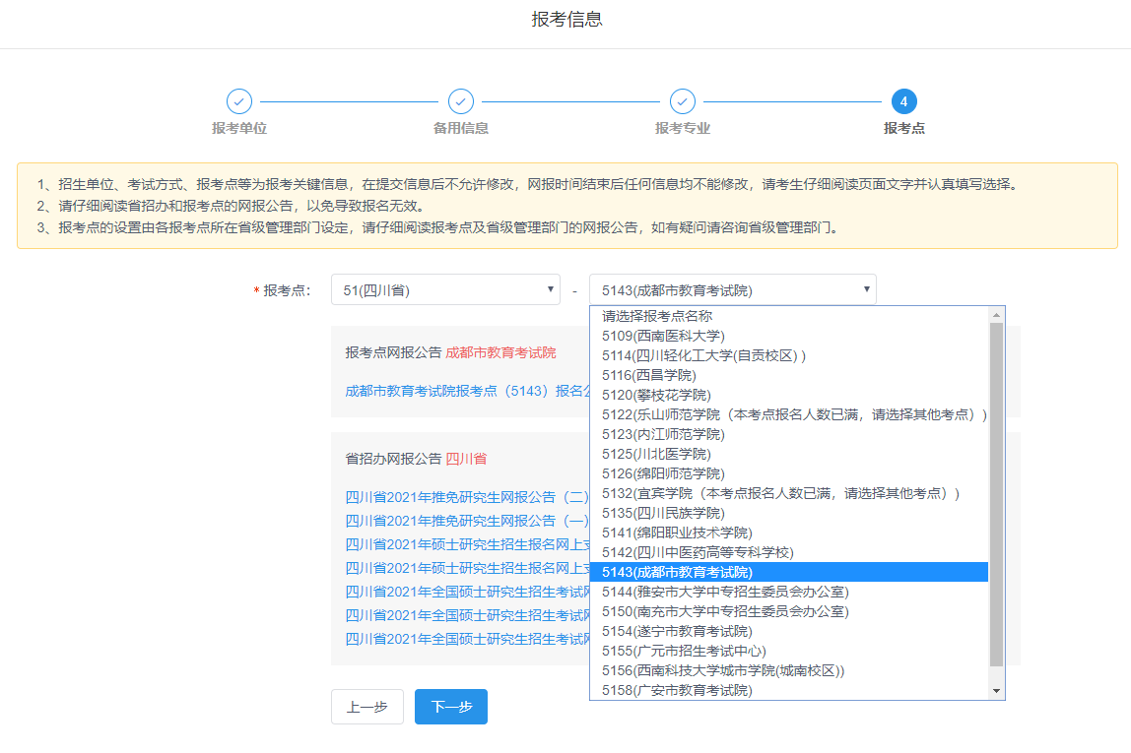This screenshot has height=753, width=1131.
Task: Select option 5155(广元市招生考试中心)
Action: click(x=789, y=651)
